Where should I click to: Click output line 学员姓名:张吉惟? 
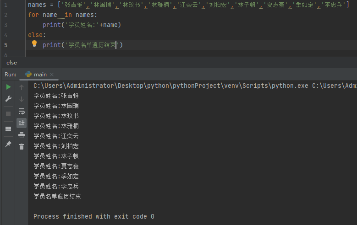click(56, 96)
